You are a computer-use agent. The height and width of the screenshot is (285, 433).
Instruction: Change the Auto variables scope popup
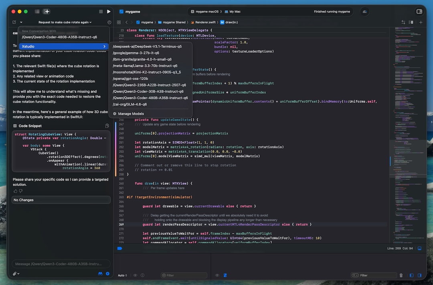(x=122, y=275)
